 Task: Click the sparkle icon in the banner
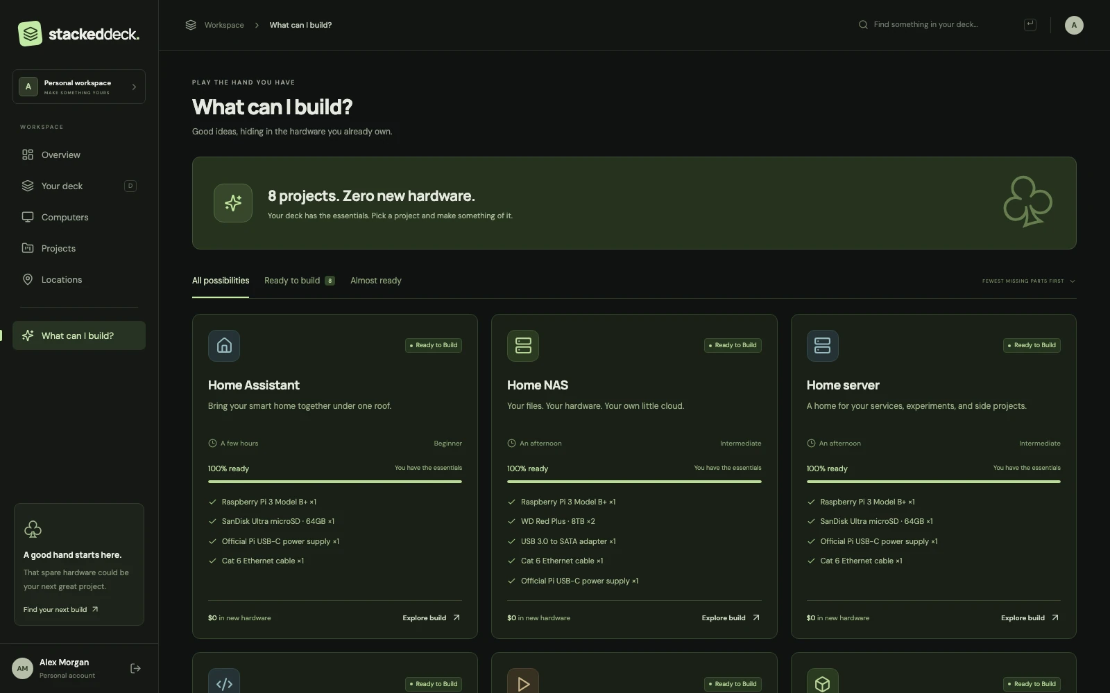(233, 203)
